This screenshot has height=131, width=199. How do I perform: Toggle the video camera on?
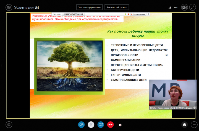[x=81, y=125]
